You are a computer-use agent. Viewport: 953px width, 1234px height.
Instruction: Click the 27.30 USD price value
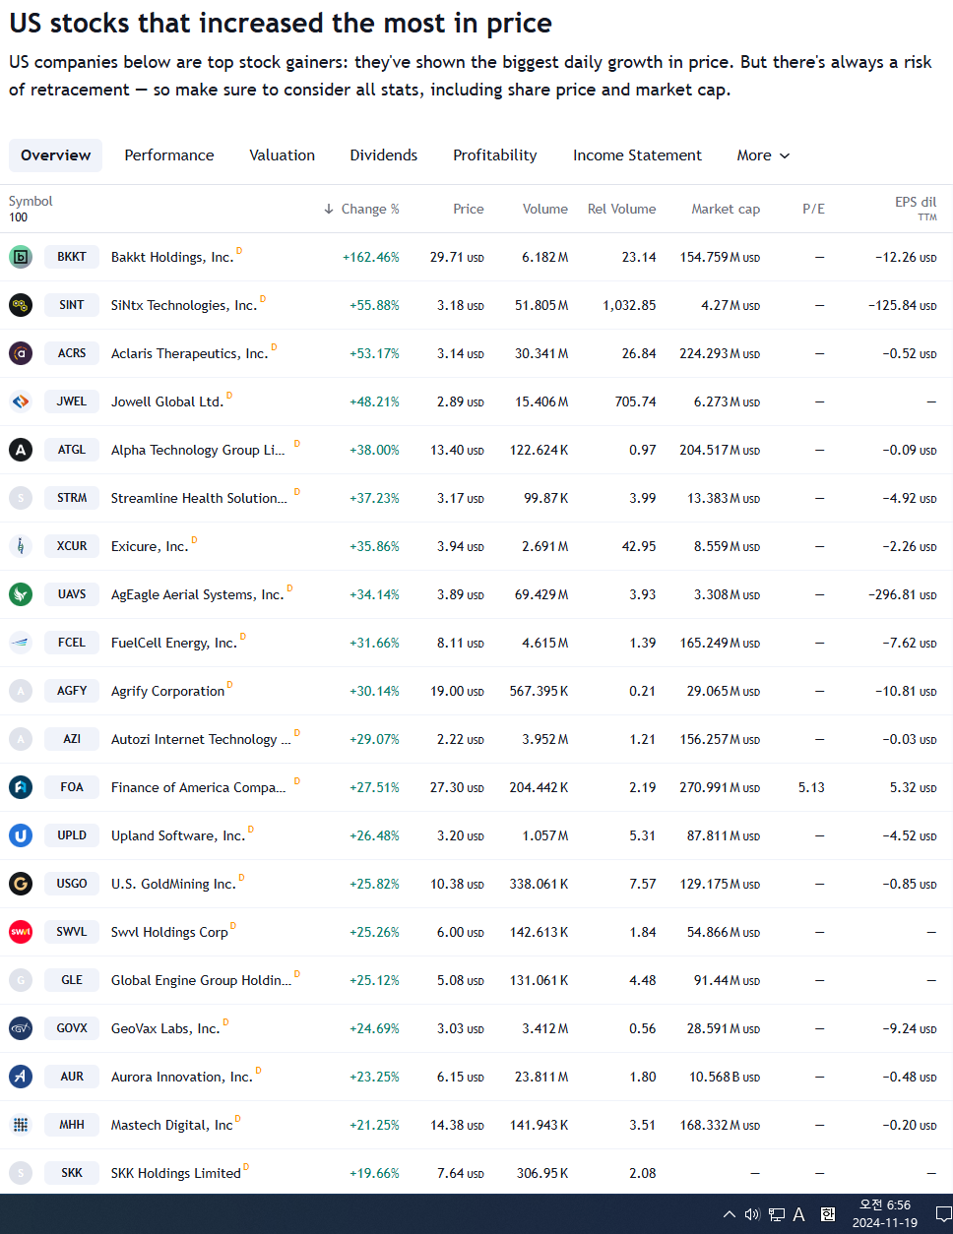pyautogui.click(x=457, y=787)
